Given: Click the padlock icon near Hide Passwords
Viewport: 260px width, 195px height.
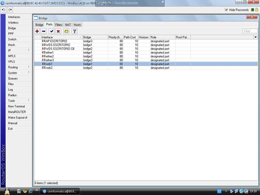Looking at the screenshot, I should pyautogui.click(x=257, y=10).
